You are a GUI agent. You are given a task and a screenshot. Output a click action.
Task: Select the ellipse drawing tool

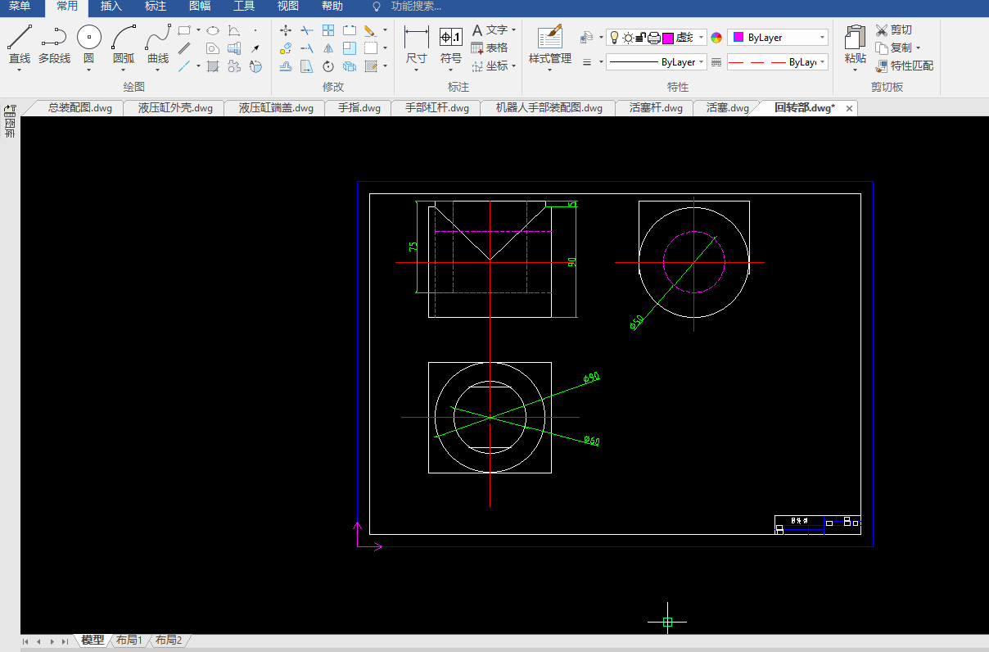pyautogui.click(x=212, y=30)
